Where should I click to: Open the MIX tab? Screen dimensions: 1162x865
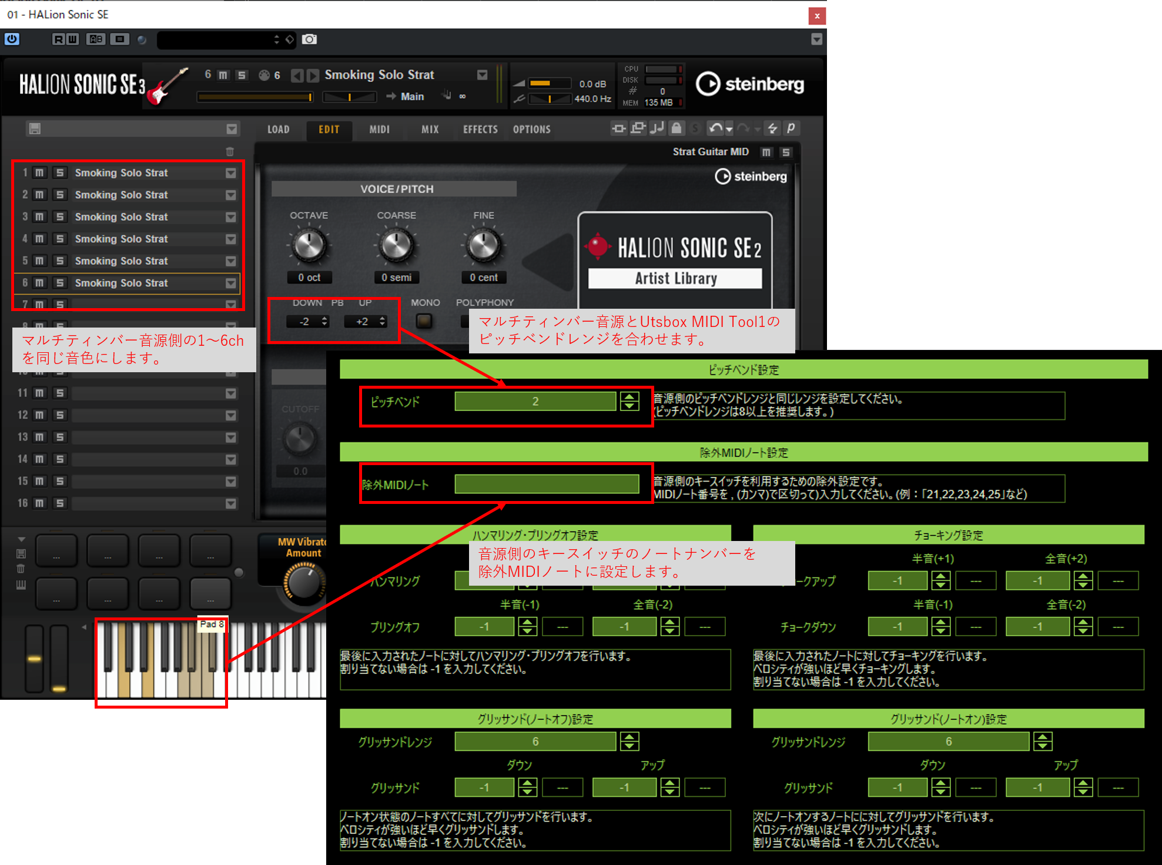[430, 129]
